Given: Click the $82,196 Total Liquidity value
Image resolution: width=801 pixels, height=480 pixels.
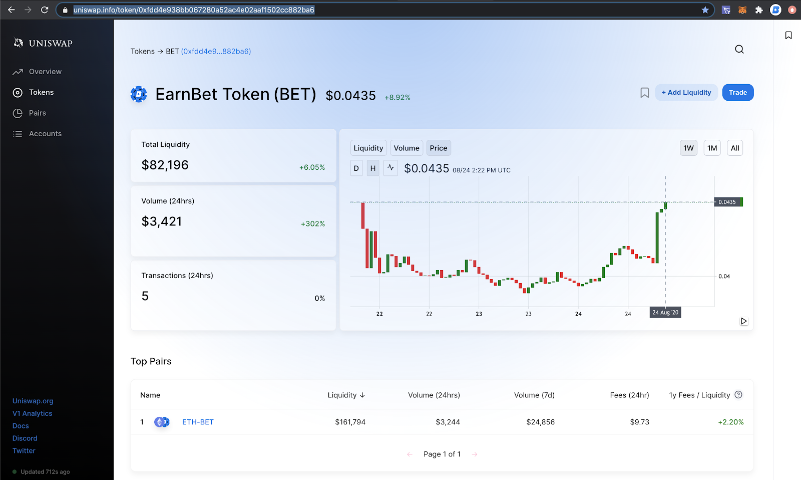Looking at the screenshot, I should pos(165,165).
